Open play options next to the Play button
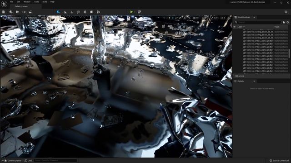The height and width of the screenshot is (163, 291). pos(135,12)
